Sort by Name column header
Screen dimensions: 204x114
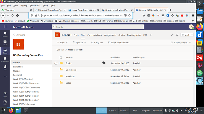tap(69, 57)
